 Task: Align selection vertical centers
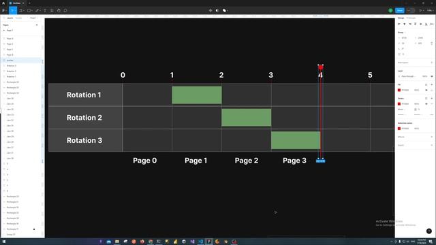click(x=421, y=24)
